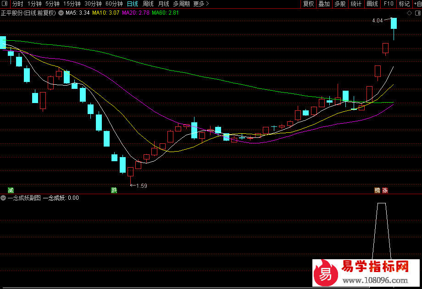Image resolution: width=422 pixels, height=289 pixels.
Task: Click the MA20: 2.78 label
Action: point(136,13)
